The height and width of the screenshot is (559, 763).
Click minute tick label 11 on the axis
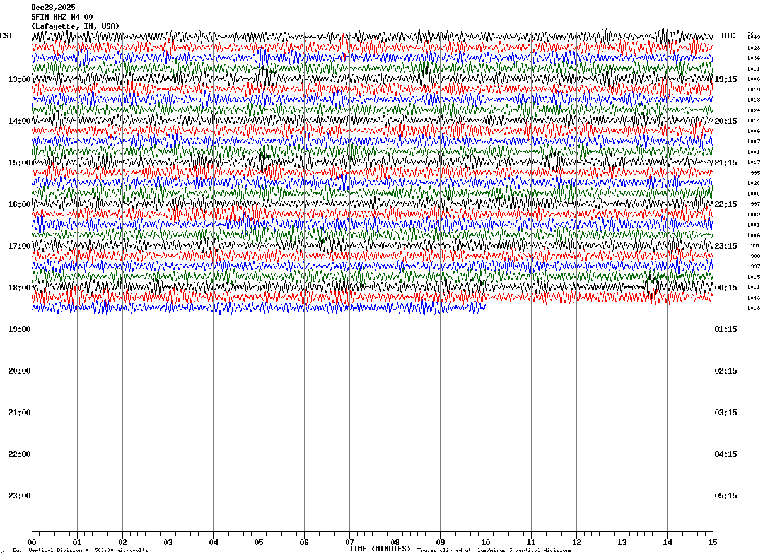[531, 542]
